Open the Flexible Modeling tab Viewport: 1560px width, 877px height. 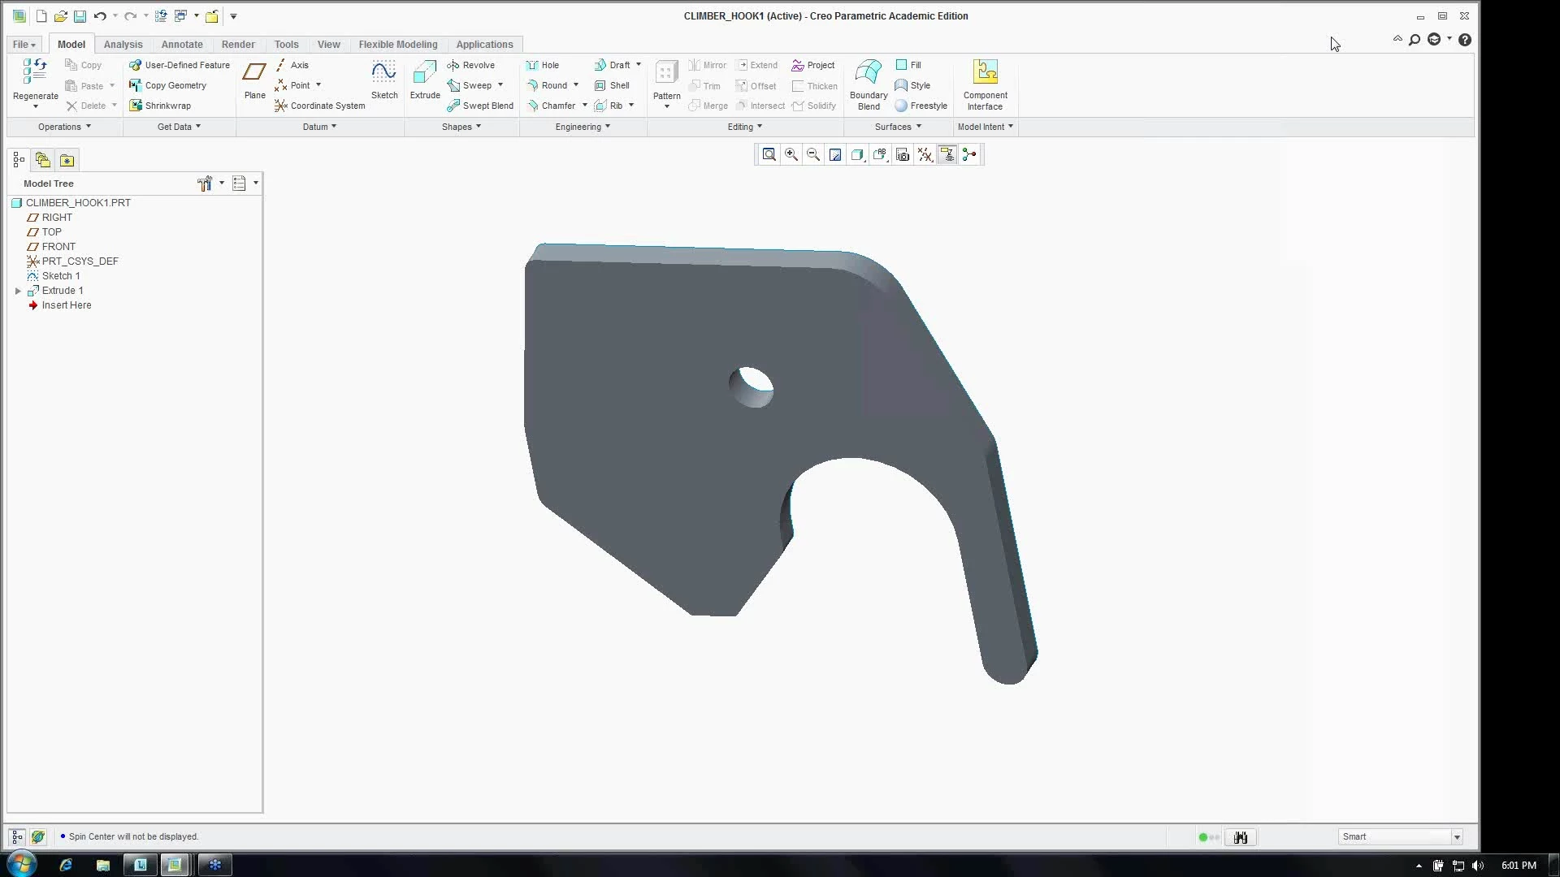(x=397, y=45)
